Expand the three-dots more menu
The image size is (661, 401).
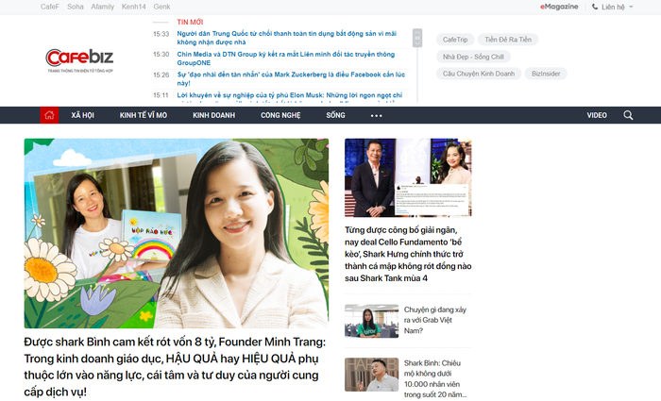pos(376,115)
